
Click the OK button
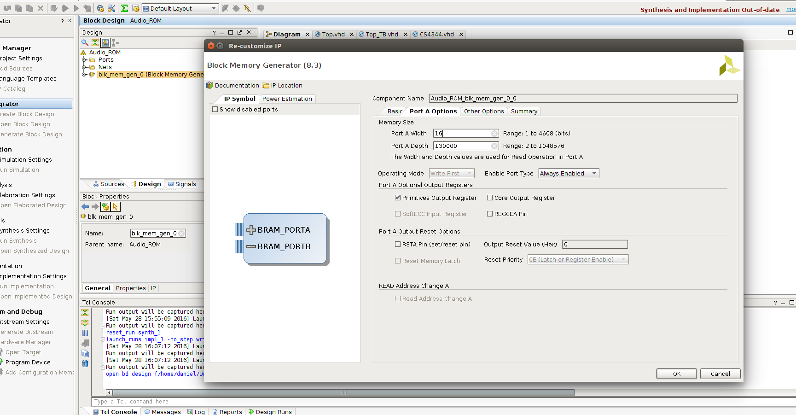point(676,374)
